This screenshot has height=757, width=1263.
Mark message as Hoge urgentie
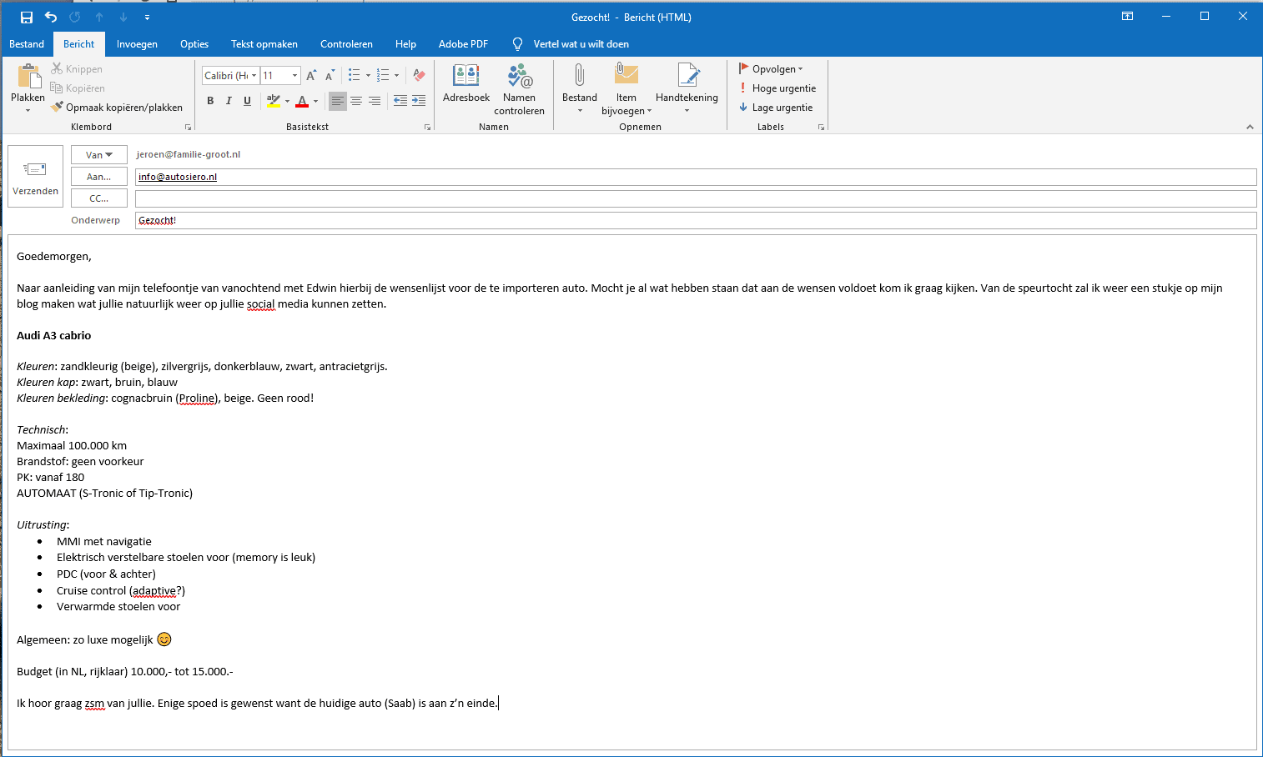[x=777, y=88]
